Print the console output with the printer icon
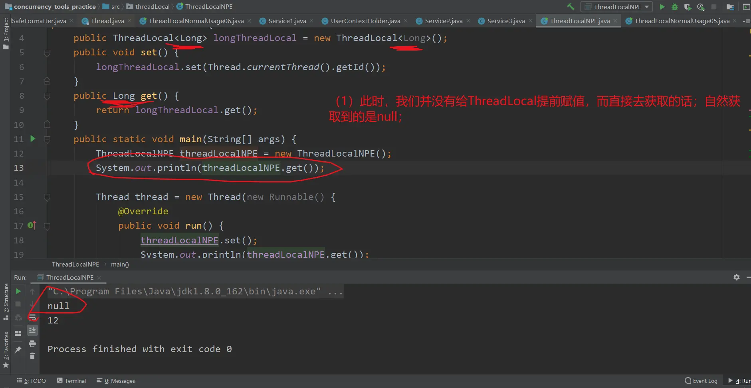This screenshot has width=751, height=388. [32, 343]
